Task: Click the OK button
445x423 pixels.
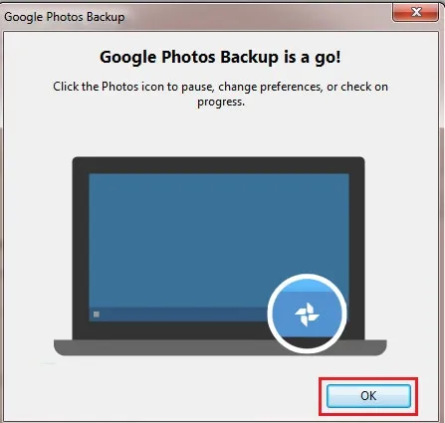Action: 368,396
